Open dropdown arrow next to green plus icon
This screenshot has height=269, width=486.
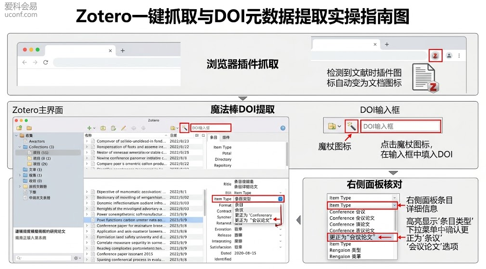[x=94, y=128]
